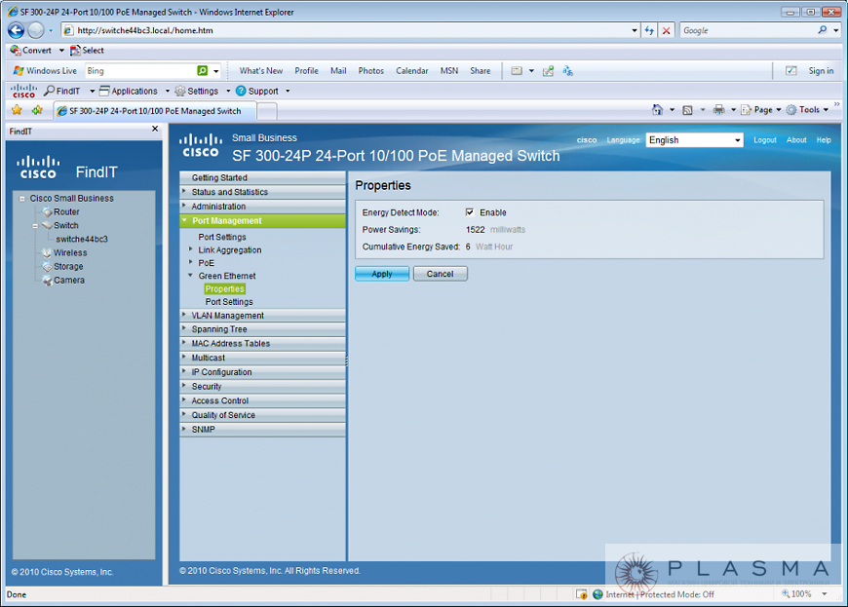Click the Storage device icon in FindIT
The width and height of the screenshot is (848, 607).
click(x=47, y=266)
